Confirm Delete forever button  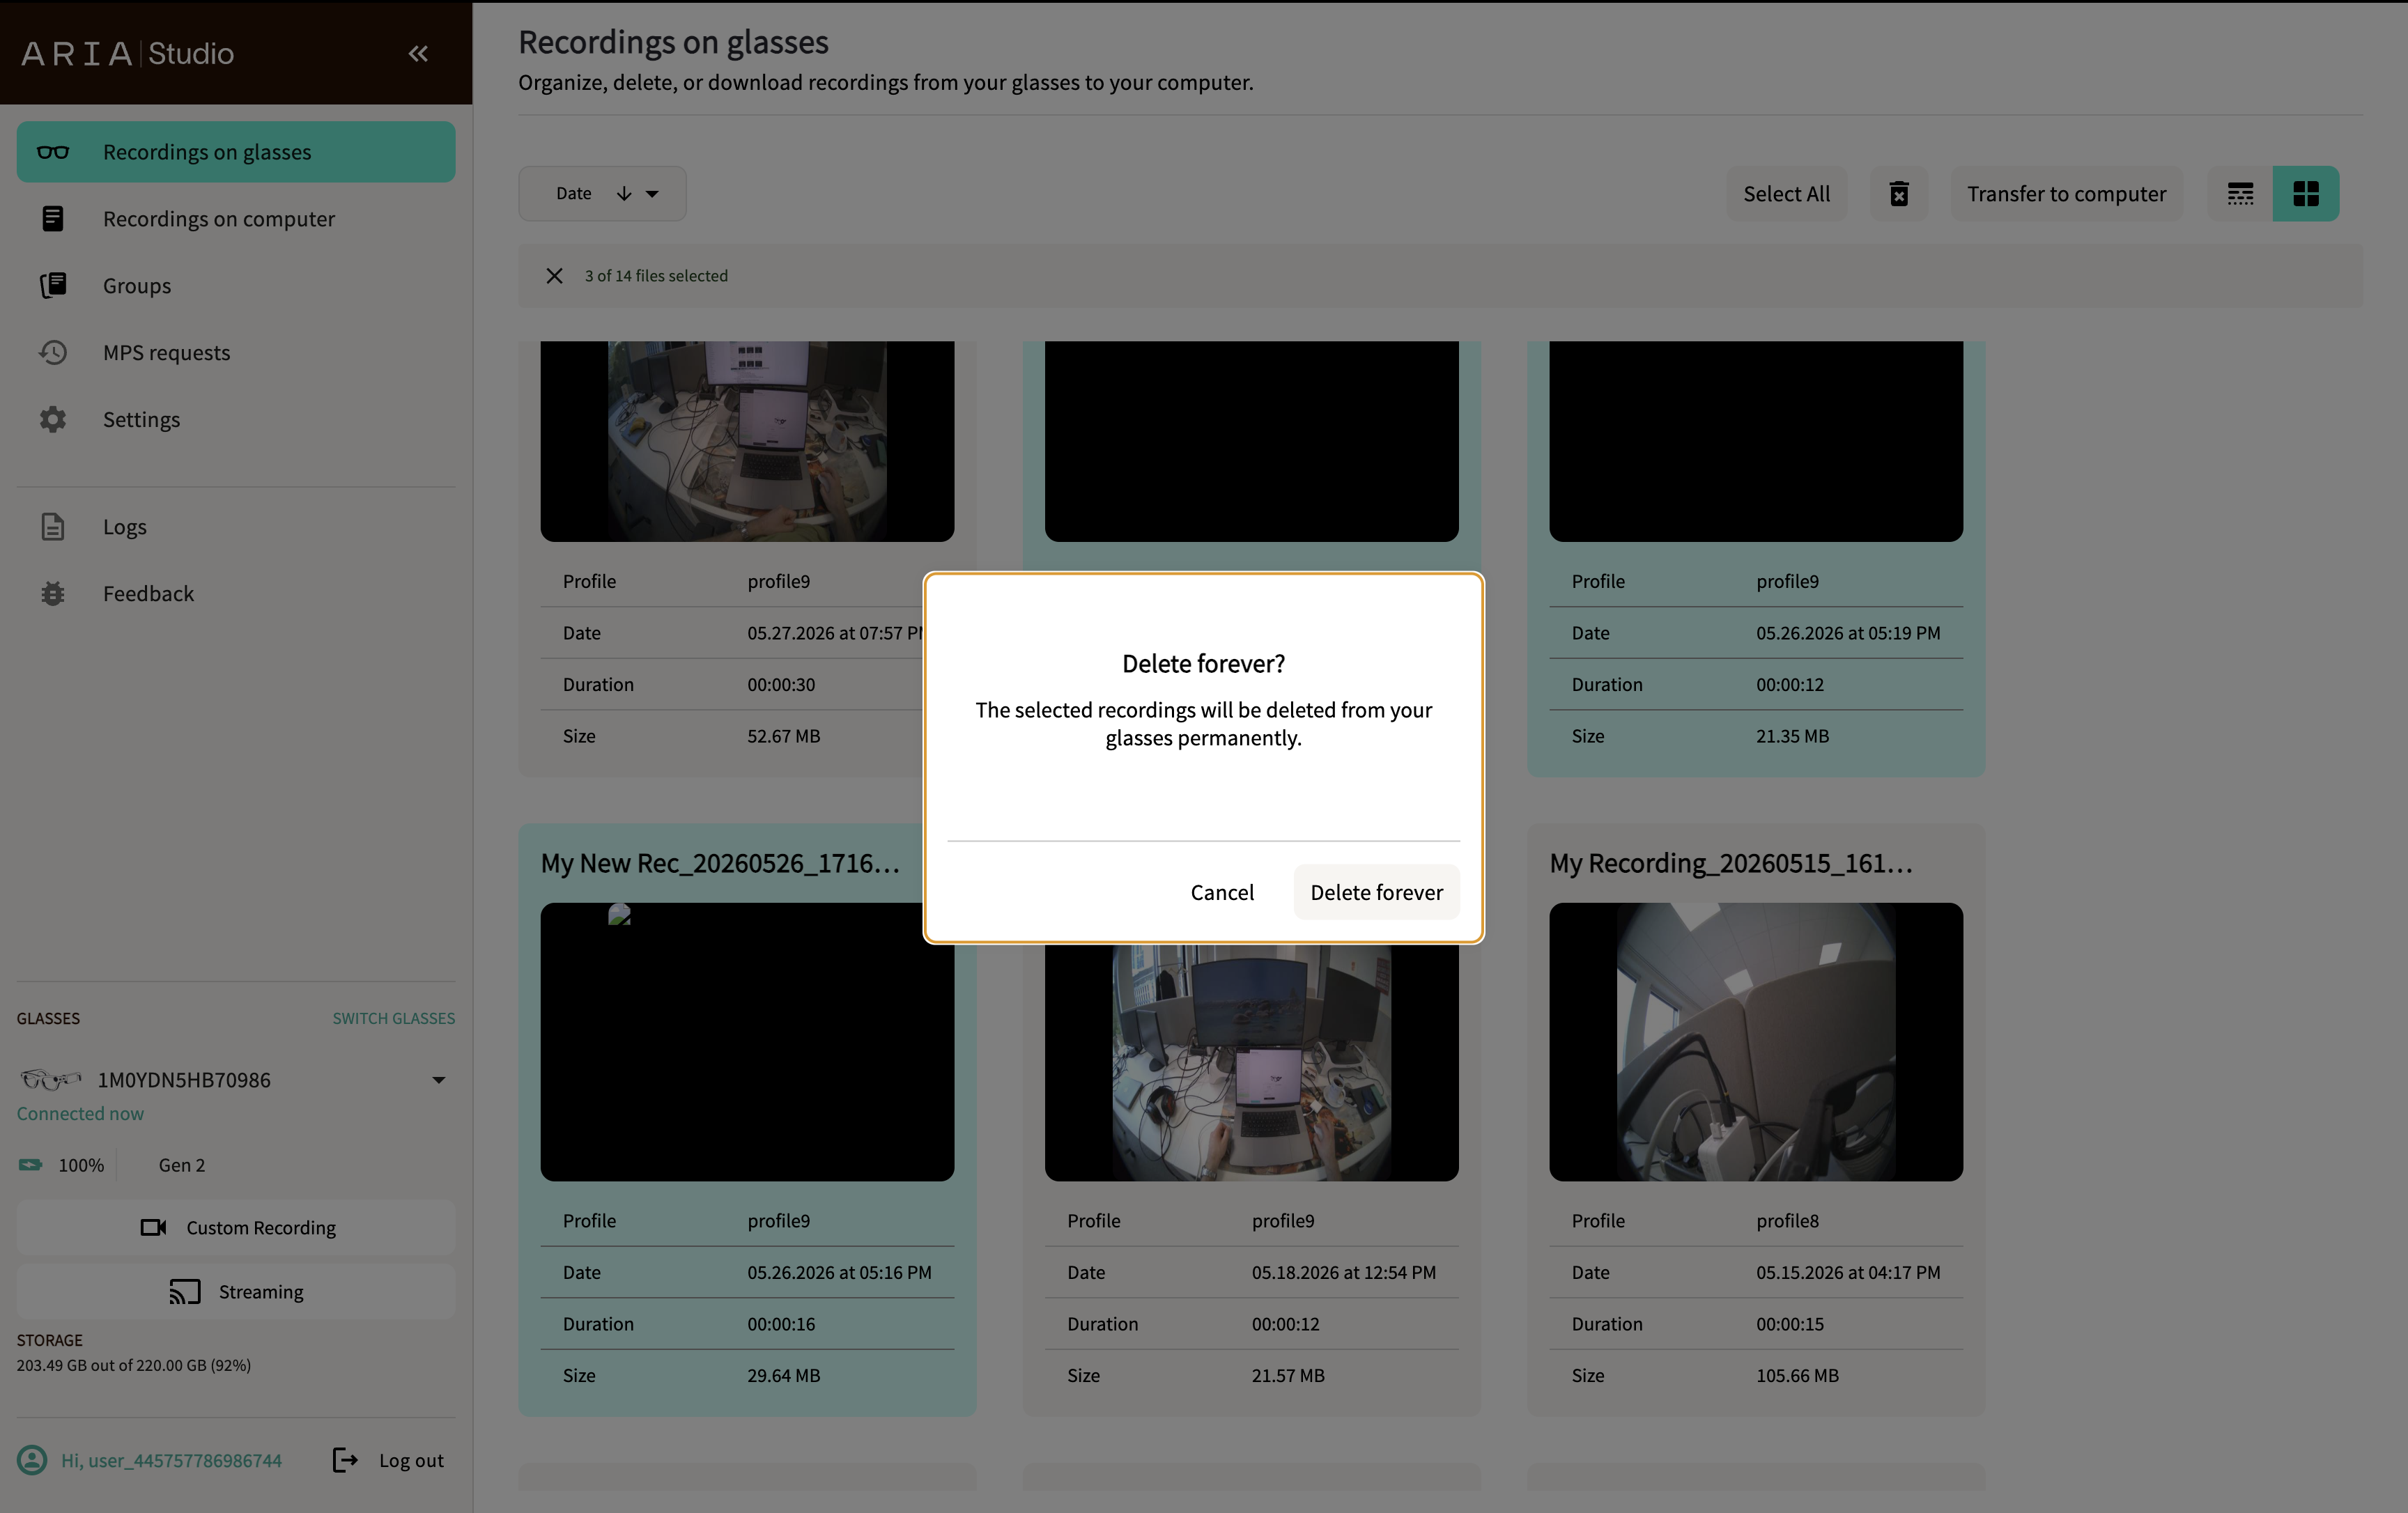point(1376,892)
